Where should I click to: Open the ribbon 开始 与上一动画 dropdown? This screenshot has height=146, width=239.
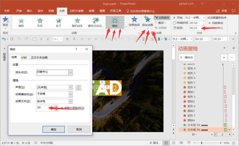[x=204, y=18]
